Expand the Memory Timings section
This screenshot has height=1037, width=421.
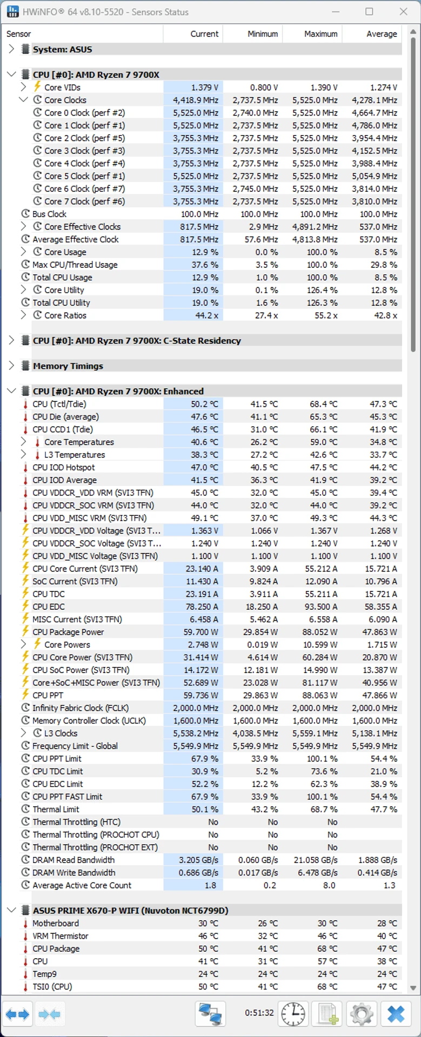pyautogui.click(x=11, y=366)
